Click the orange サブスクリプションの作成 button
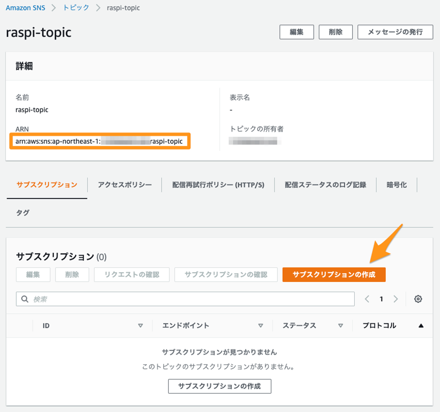The image size is (440, 412). click(334, 275)
